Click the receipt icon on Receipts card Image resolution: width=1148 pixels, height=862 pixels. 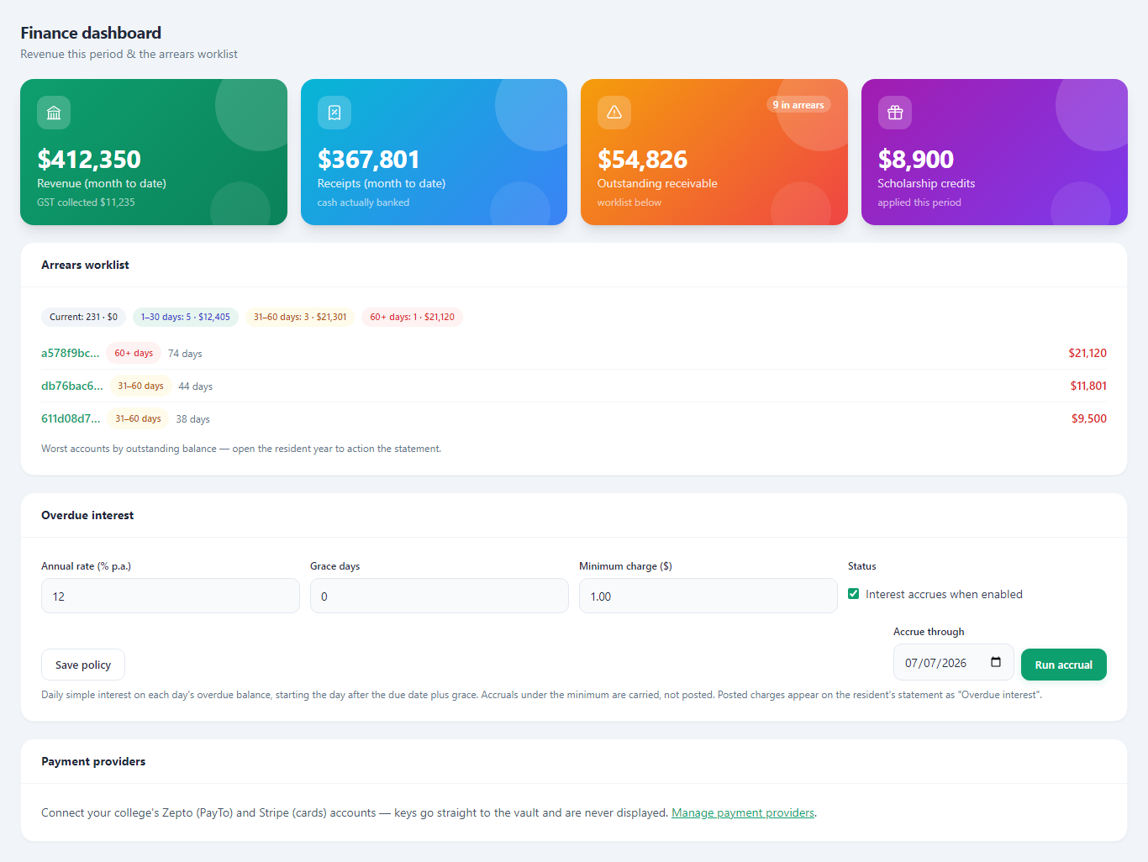click(x=334, y=113)
